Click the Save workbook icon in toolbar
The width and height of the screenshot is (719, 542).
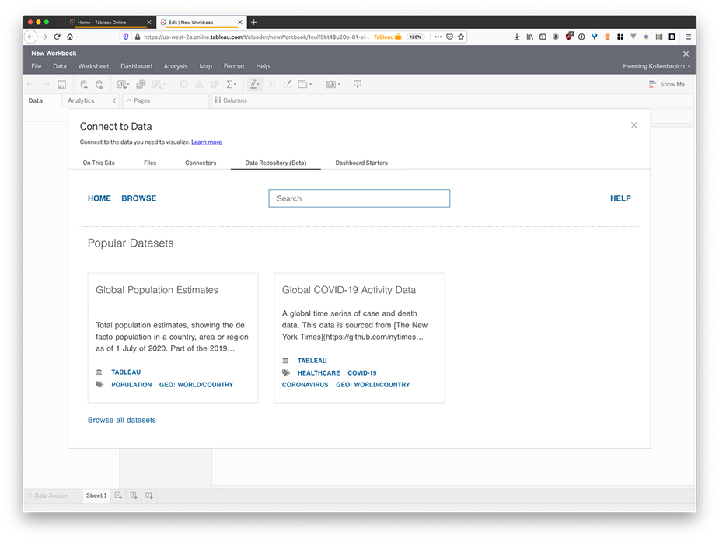[x=62, y=85]
